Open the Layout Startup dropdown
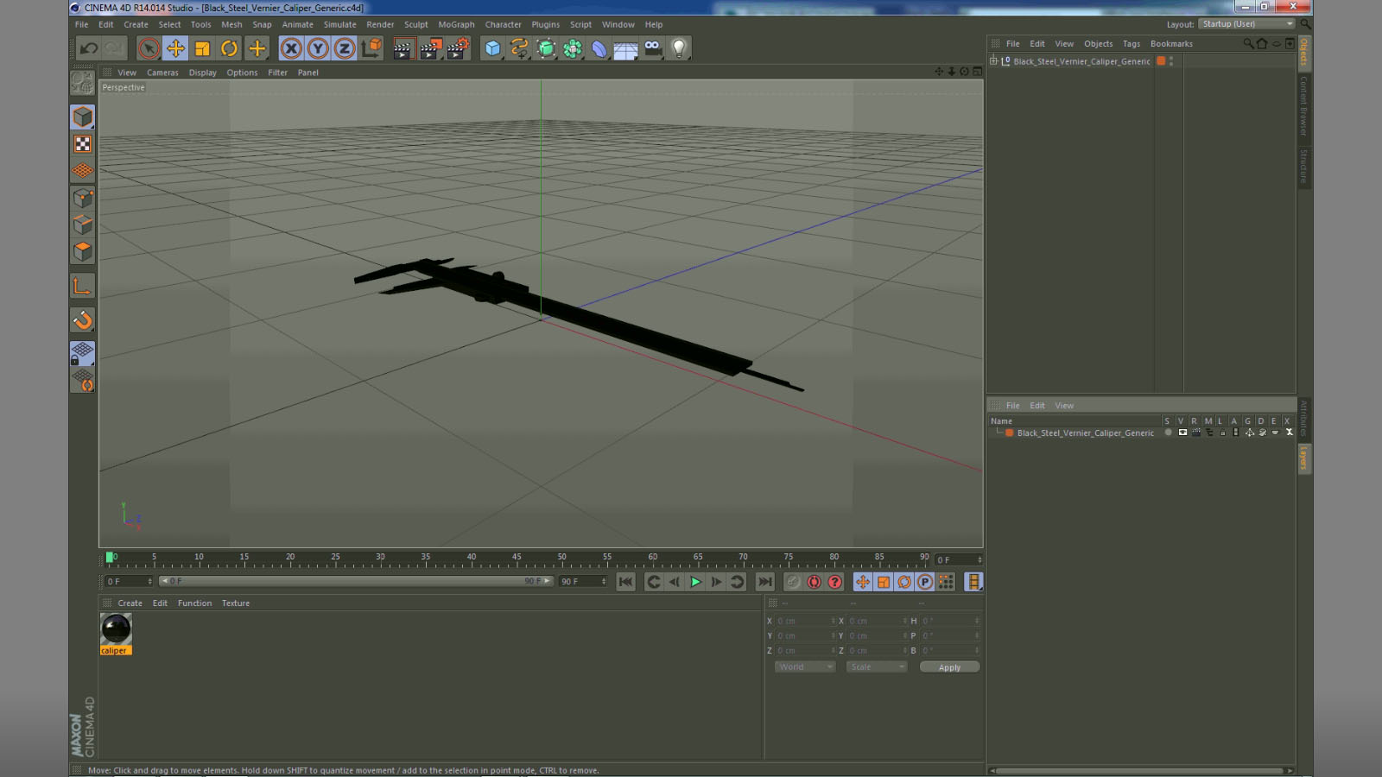The image size is (1382, 777). coord(1247,24)
